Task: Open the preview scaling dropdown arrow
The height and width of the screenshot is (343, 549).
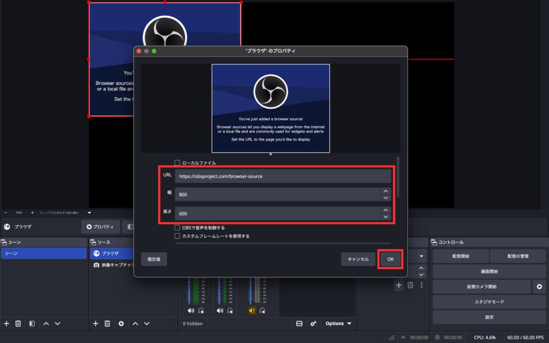Action: click(x=90, y=212)
